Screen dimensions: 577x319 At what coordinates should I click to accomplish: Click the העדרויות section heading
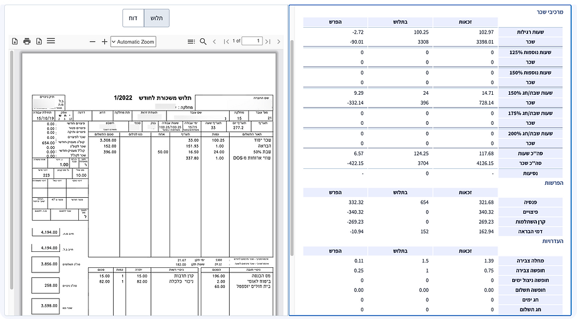[553, 241]
